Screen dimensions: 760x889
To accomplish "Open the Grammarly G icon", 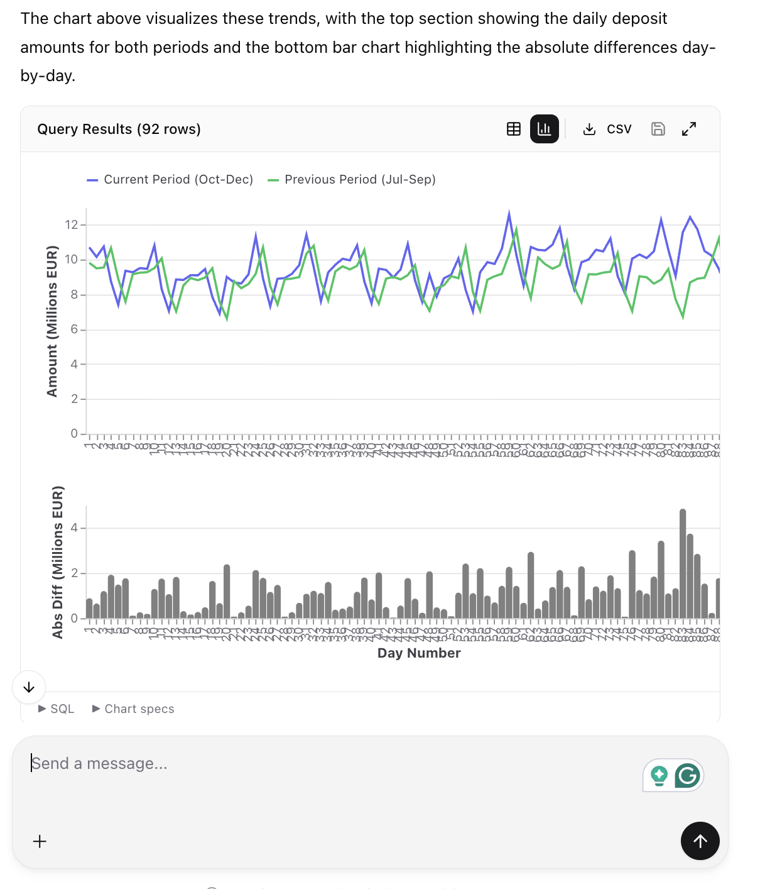I will click(x=687, y=775).
